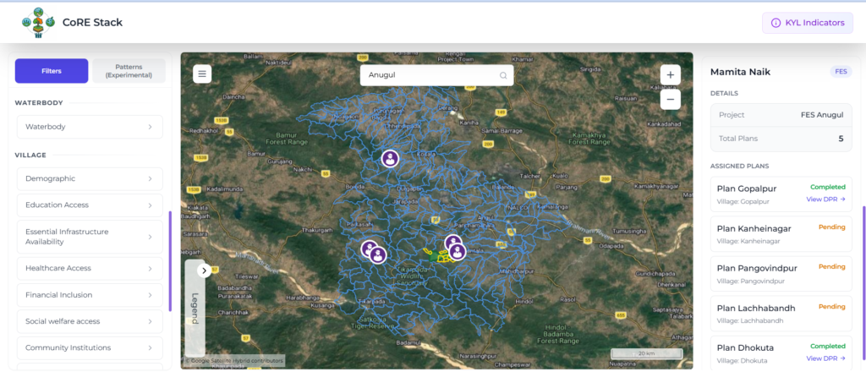The image size is (866, 377).
Task: Switch to the Filters tab
Action: click(52, 71)
